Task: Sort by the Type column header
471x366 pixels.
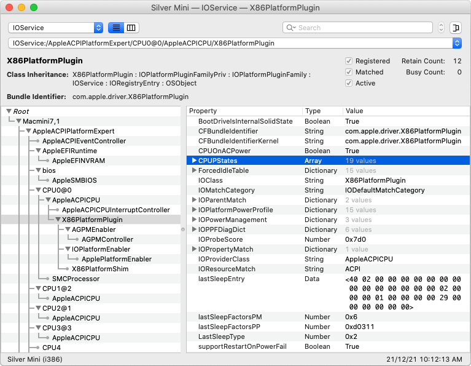Action: coord(322,111)
